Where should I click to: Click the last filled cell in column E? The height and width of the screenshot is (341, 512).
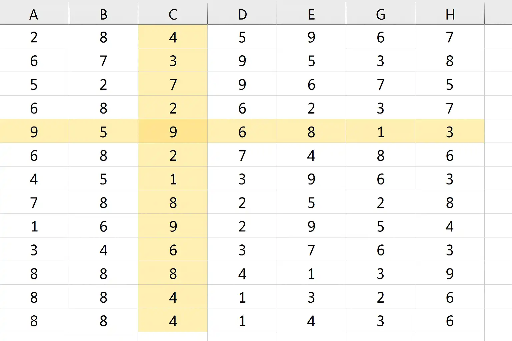311,321
